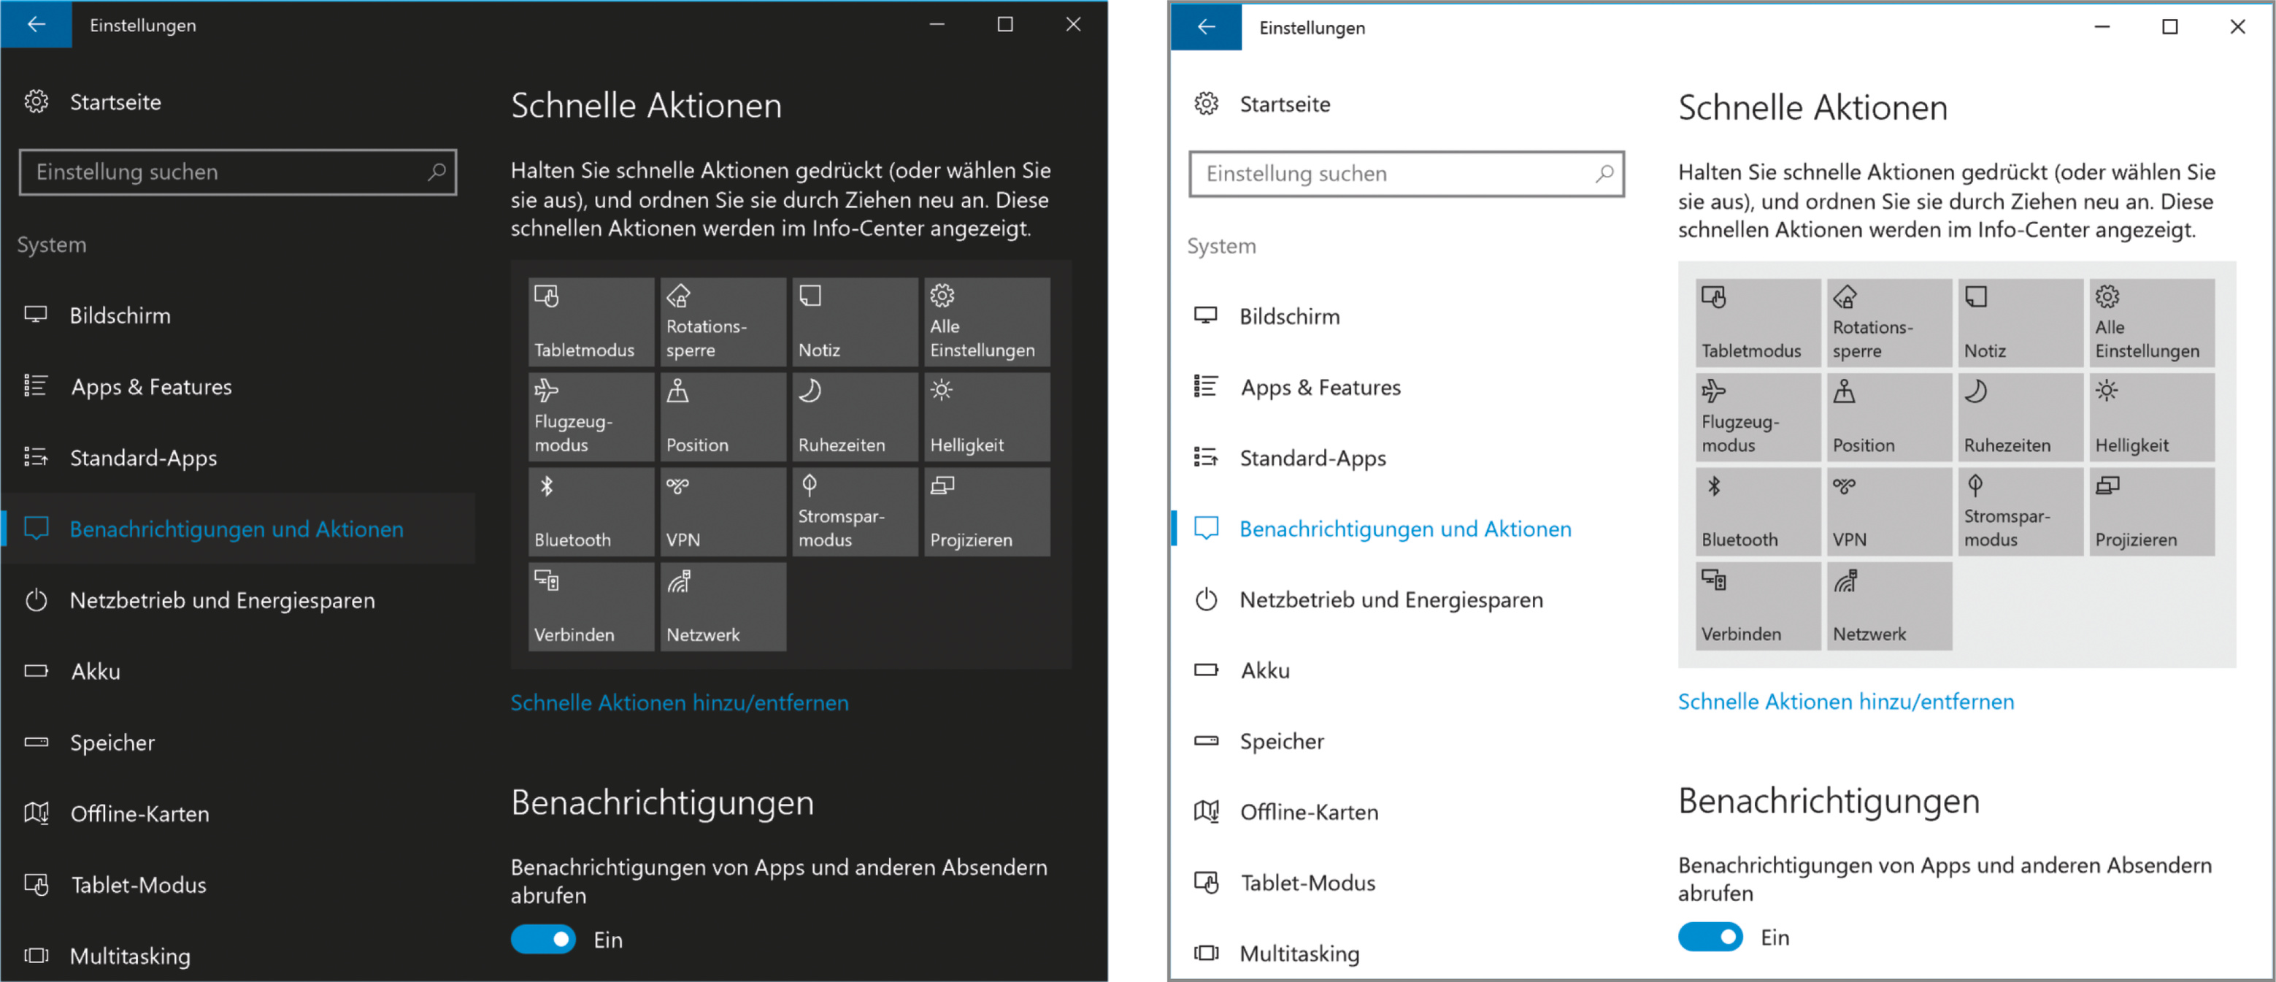This screenshot has width=2276, height=982.
Task: Click Projizieren tile in light window
Action: (2151, 512)
